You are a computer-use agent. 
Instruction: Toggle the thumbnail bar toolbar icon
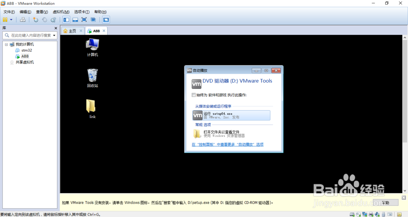(75, 20)
